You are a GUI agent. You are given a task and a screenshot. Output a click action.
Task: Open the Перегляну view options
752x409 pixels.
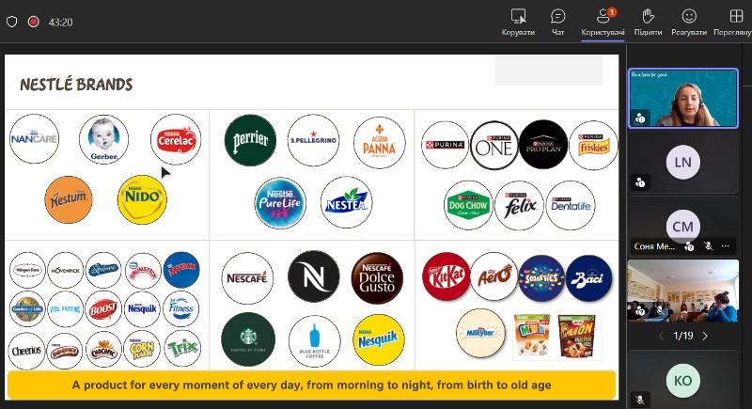pyautogui.click(x=736, y=16)
